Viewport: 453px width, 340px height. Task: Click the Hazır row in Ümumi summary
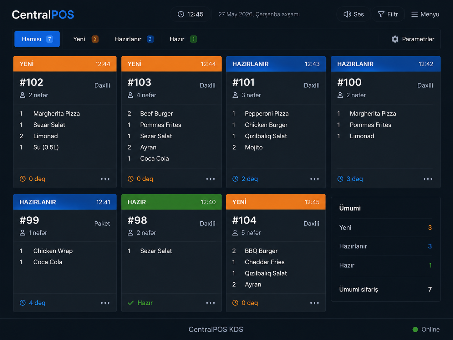click(x=385, y=265)
